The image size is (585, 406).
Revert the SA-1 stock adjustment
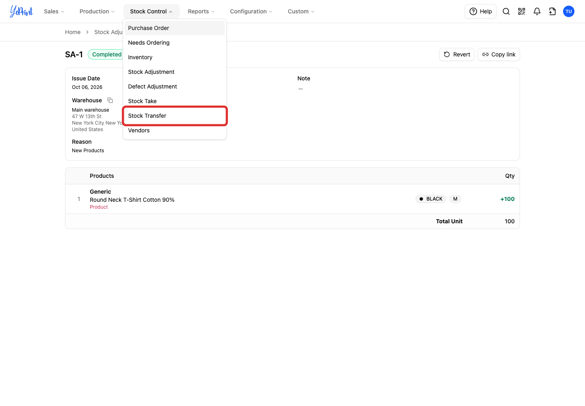[x=457, y=54]
